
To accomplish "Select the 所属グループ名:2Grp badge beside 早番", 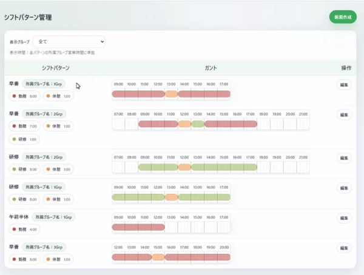I will [x=44, y=114].
